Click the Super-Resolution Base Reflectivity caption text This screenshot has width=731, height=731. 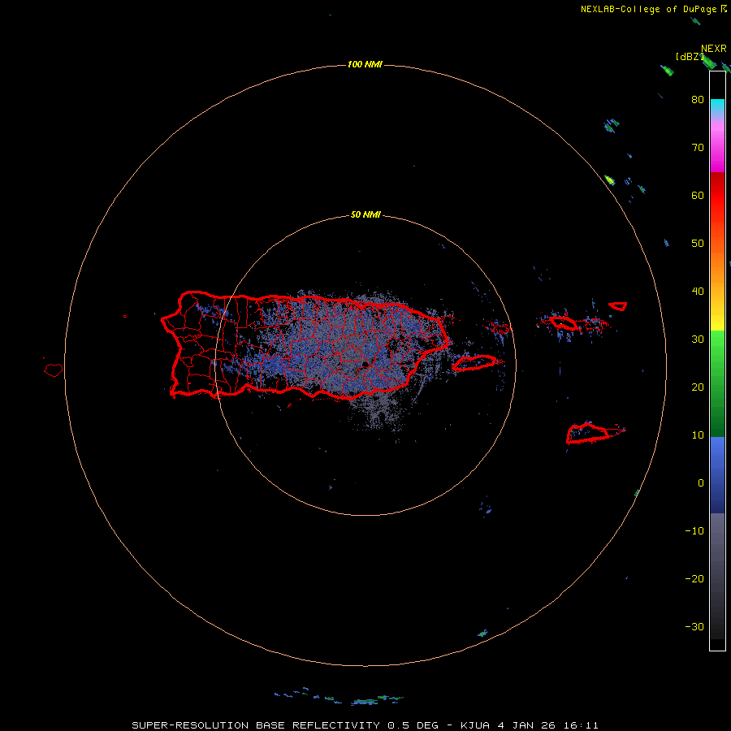point(365,725)
